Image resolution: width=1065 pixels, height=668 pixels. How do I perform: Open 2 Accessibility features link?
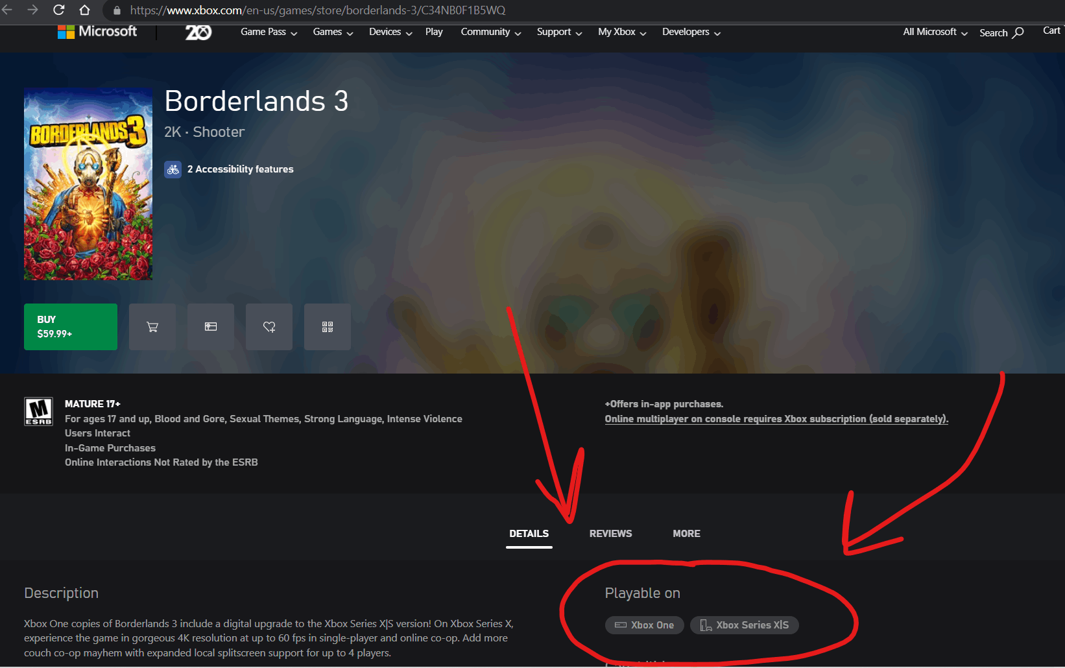click(241, 169)
